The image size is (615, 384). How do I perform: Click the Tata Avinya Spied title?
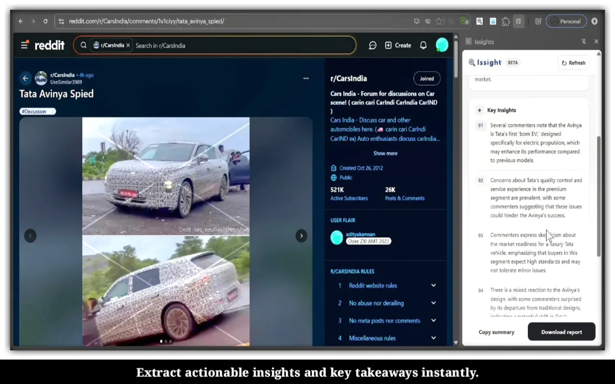[56, 94]
